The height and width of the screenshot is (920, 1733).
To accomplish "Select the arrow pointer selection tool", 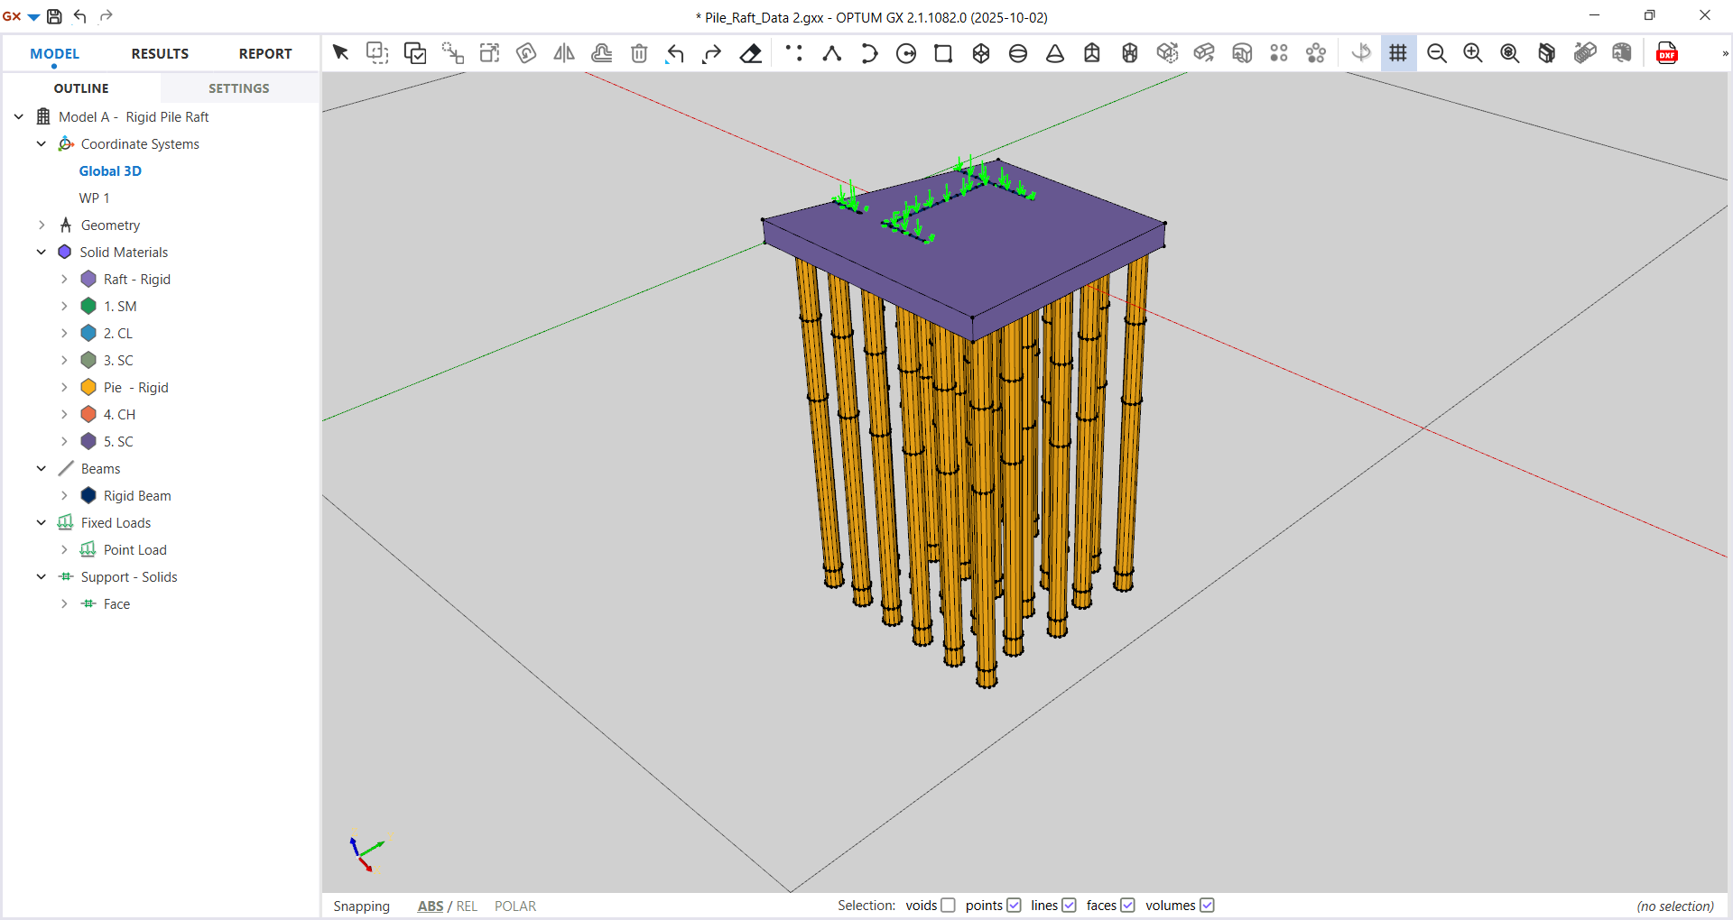I will tap(340, 53).
